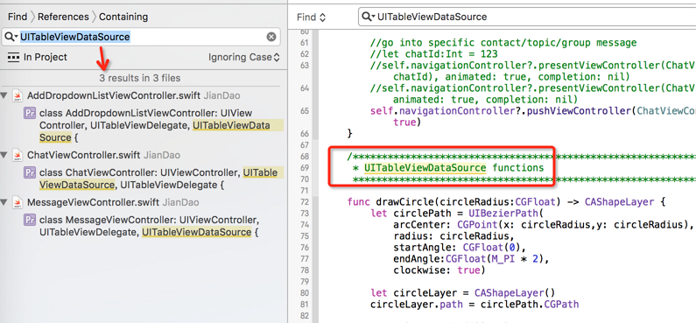Image resolution: width=696 pixels, height=323 pixels.
Task: Click Swift file icon of AddDropdownListViewController.swift
Action: (x=18, y=95)
